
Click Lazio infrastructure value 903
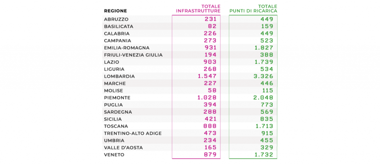pyautogui.click(x=210, y=62)
